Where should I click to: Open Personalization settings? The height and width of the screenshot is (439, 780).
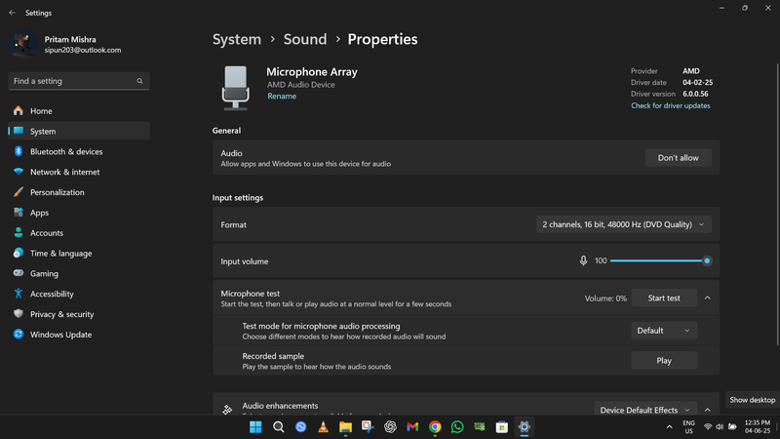(x=79, y=192)
